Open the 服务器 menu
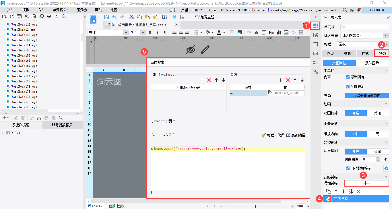Viewport: 392px width, 209px height. 81,10
